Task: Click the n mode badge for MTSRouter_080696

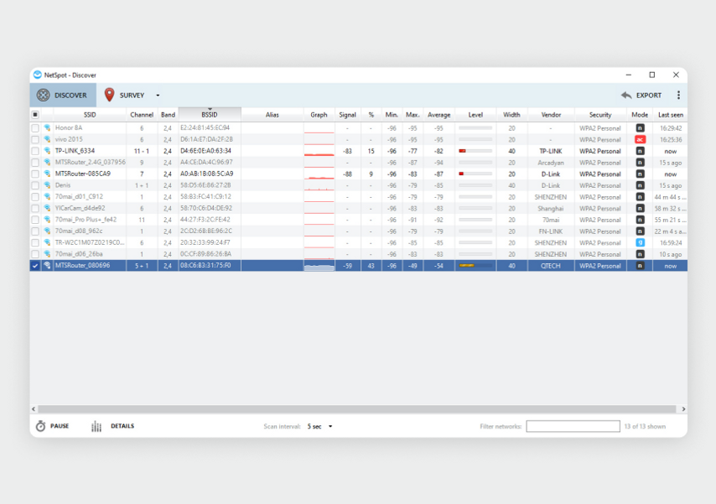Action: coord(640,266)
